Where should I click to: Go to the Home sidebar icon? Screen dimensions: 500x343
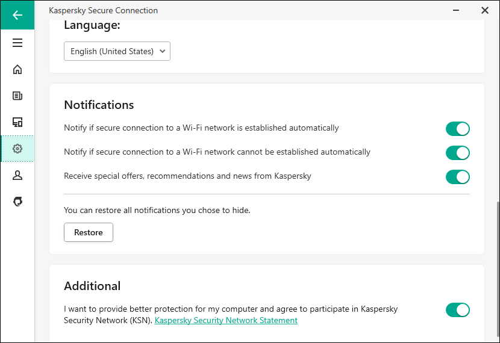17,69
